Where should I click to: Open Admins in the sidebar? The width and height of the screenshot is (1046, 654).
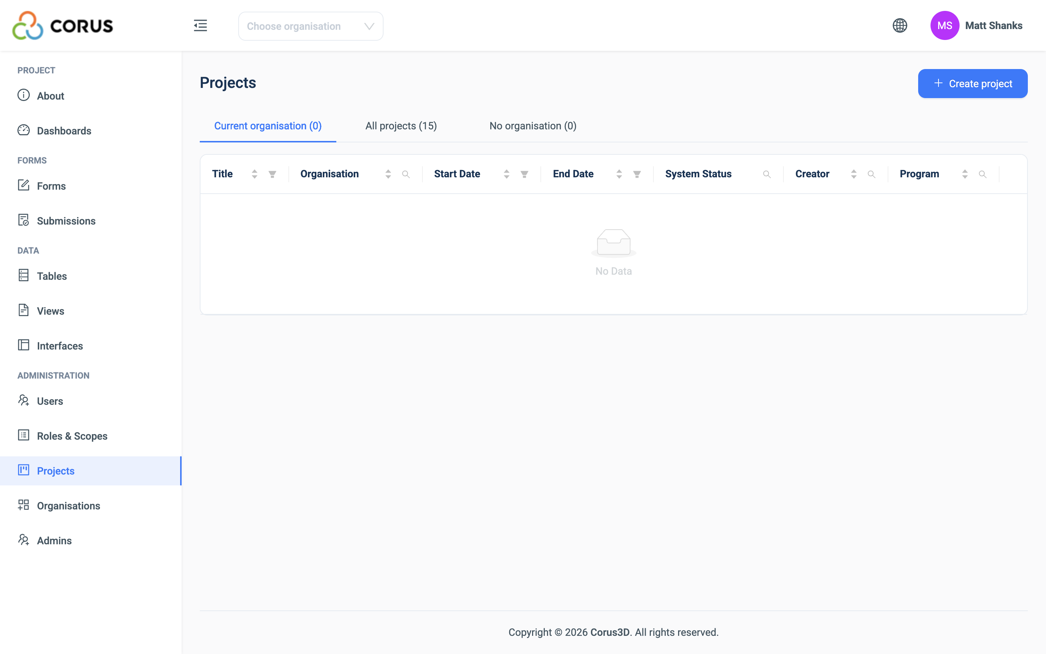tap(91, 541)
